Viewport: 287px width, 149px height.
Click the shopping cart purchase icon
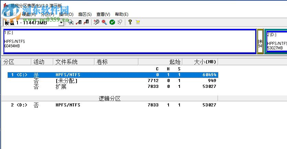(138, 22)
